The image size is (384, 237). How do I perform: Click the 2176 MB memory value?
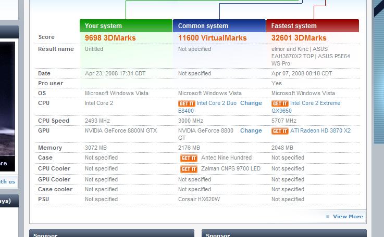(189, 148)
